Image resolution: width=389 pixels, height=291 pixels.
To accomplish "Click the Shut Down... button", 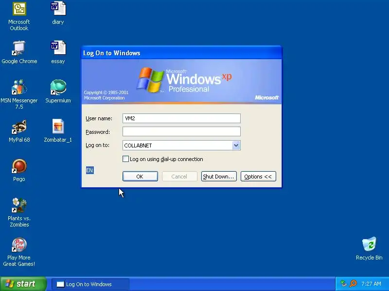I will 219,177.
